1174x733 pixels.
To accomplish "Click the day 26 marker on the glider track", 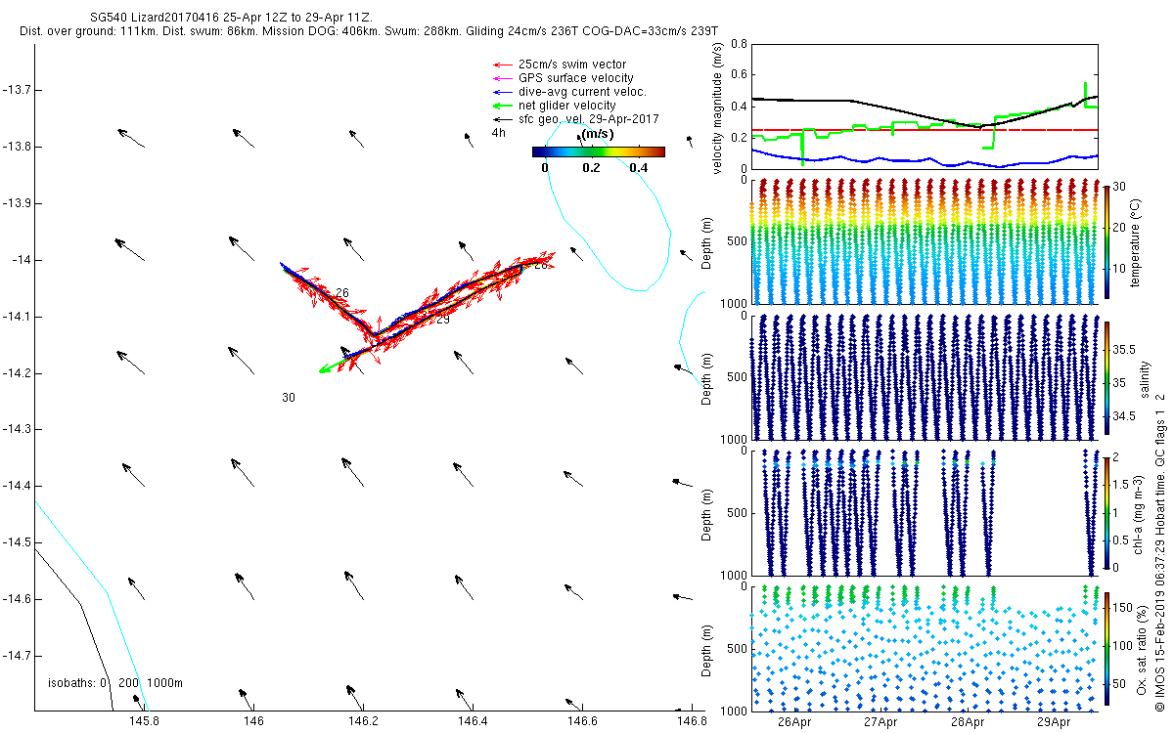I will click(341, 293).
